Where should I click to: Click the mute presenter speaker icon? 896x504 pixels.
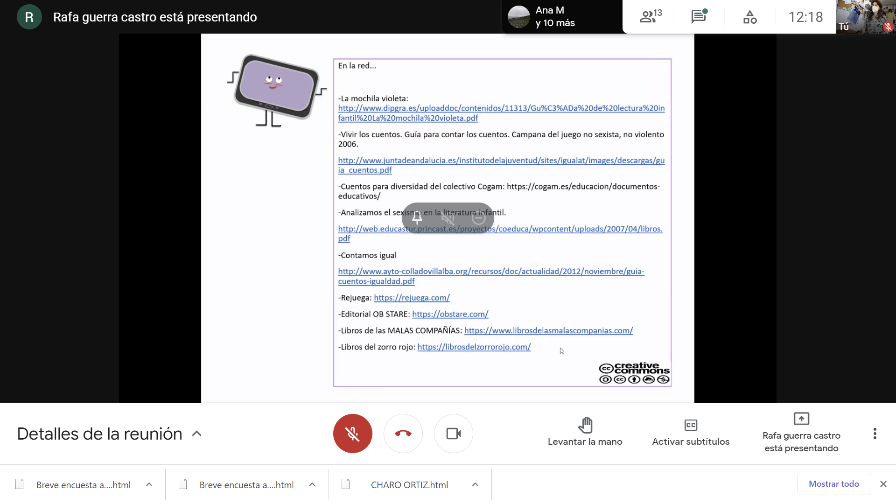tap(448, 217)
